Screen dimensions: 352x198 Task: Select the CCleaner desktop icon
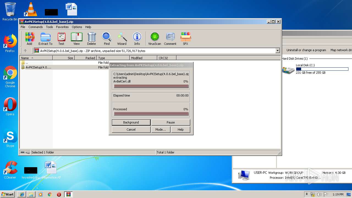point(10,170)
